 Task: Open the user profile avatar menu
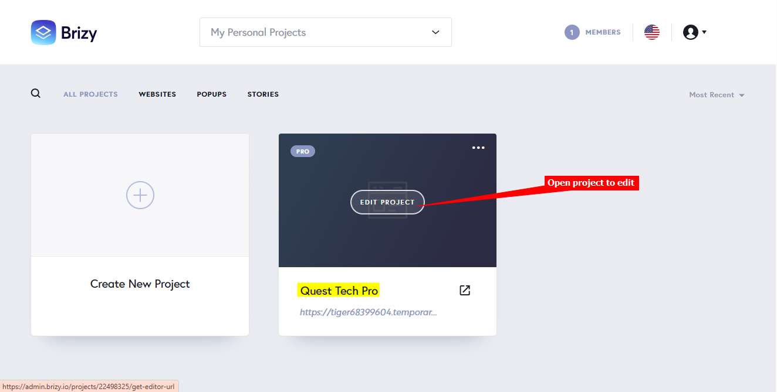pos(690,32)
